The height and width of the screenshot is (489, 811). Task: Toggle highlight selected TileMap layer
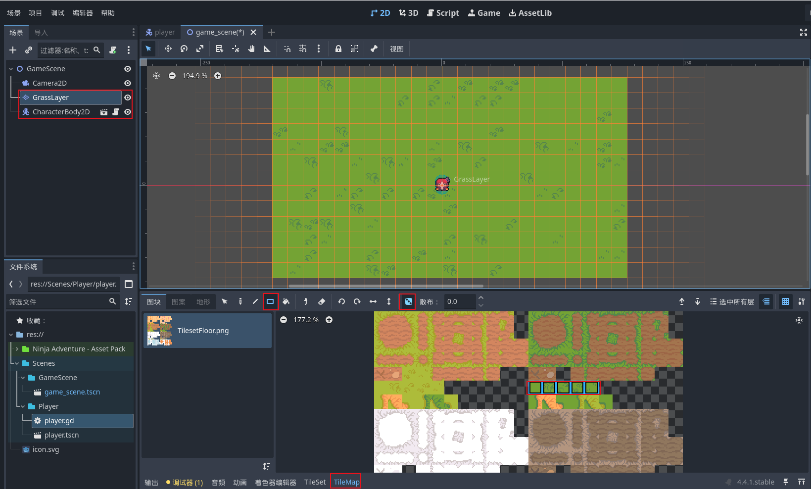766,301
